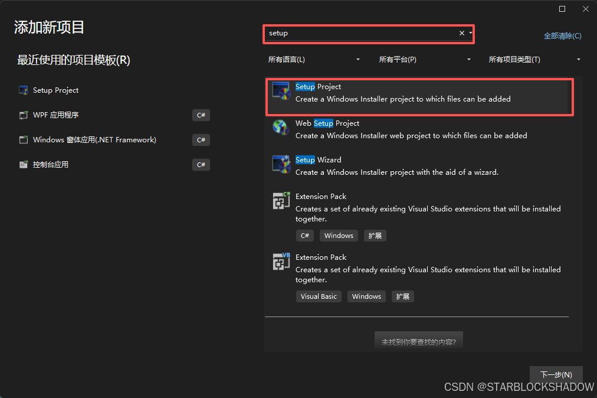Click the 下一步(N) button
Screen dimensions: 597x398
556,375
